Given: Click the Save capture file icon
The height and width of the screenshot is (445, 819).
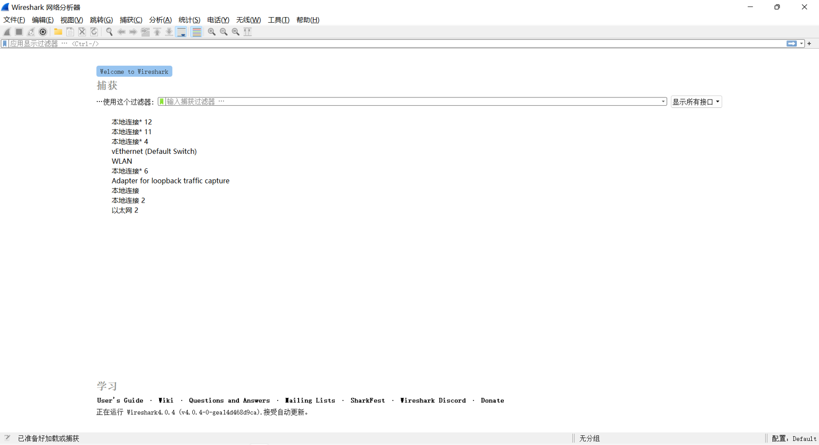Looking at the screenshot, I should point(70,32).
